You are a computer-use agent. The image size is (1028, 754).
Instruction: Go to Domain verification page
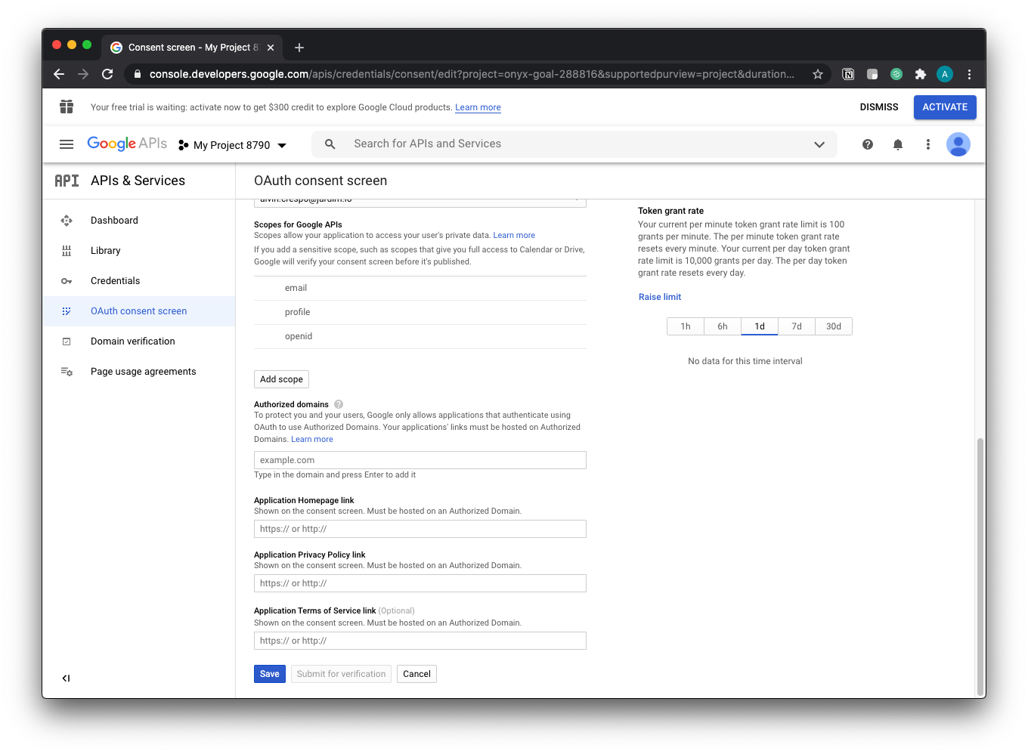pos(132,341)
